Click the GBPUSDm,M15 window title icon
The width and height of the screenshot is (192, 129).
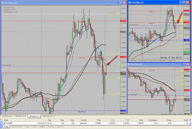pyautogui.click(x=2, y=3)
